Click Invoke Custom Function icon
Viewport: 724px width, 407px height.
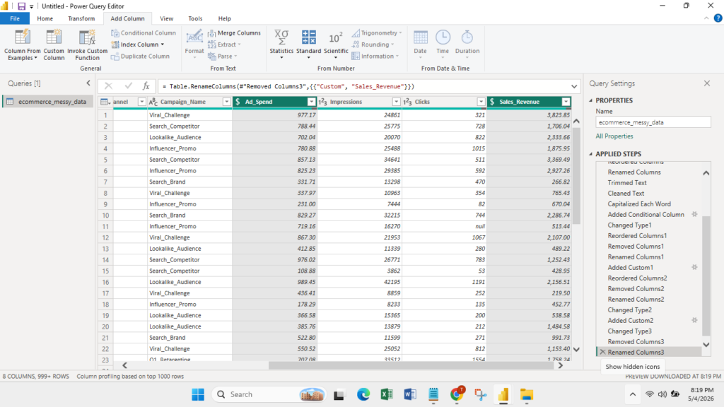pyautogui.click(x=87, y=37)
